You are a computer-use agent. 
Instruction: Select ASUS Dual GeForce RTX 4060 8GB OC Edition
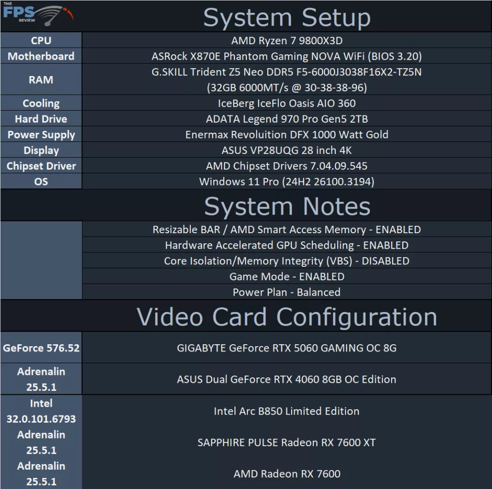287,379
